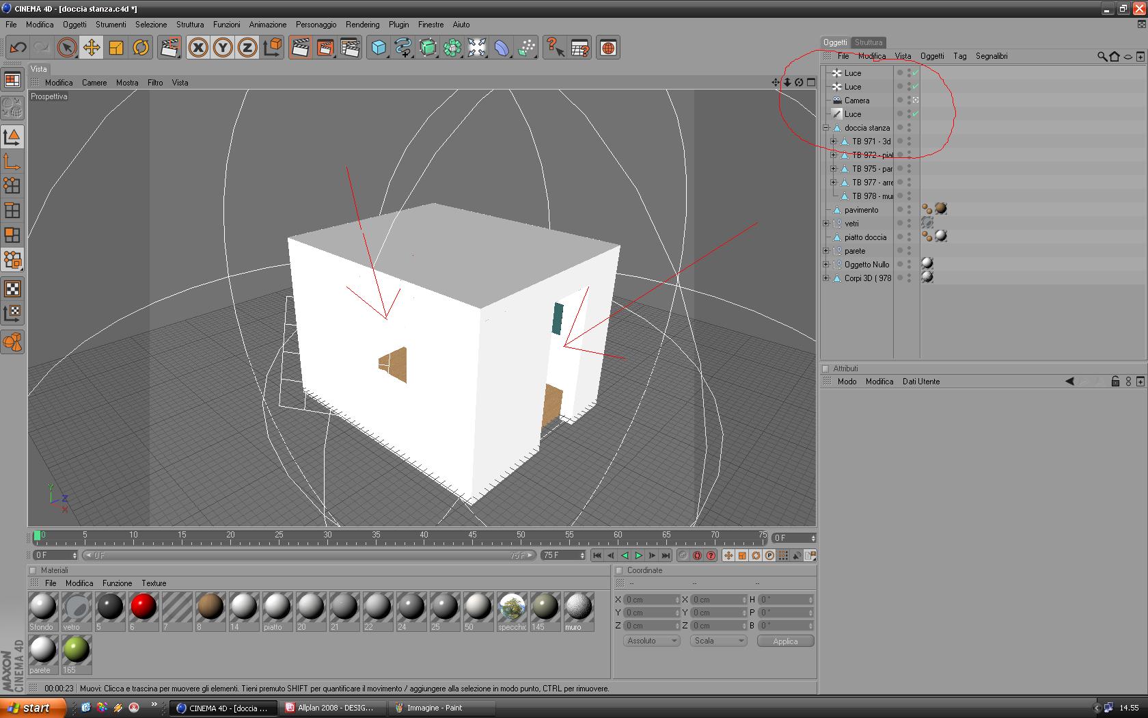Open Render Settings toolbar icon
1148x718 pixels.
[x=350, y=48]
